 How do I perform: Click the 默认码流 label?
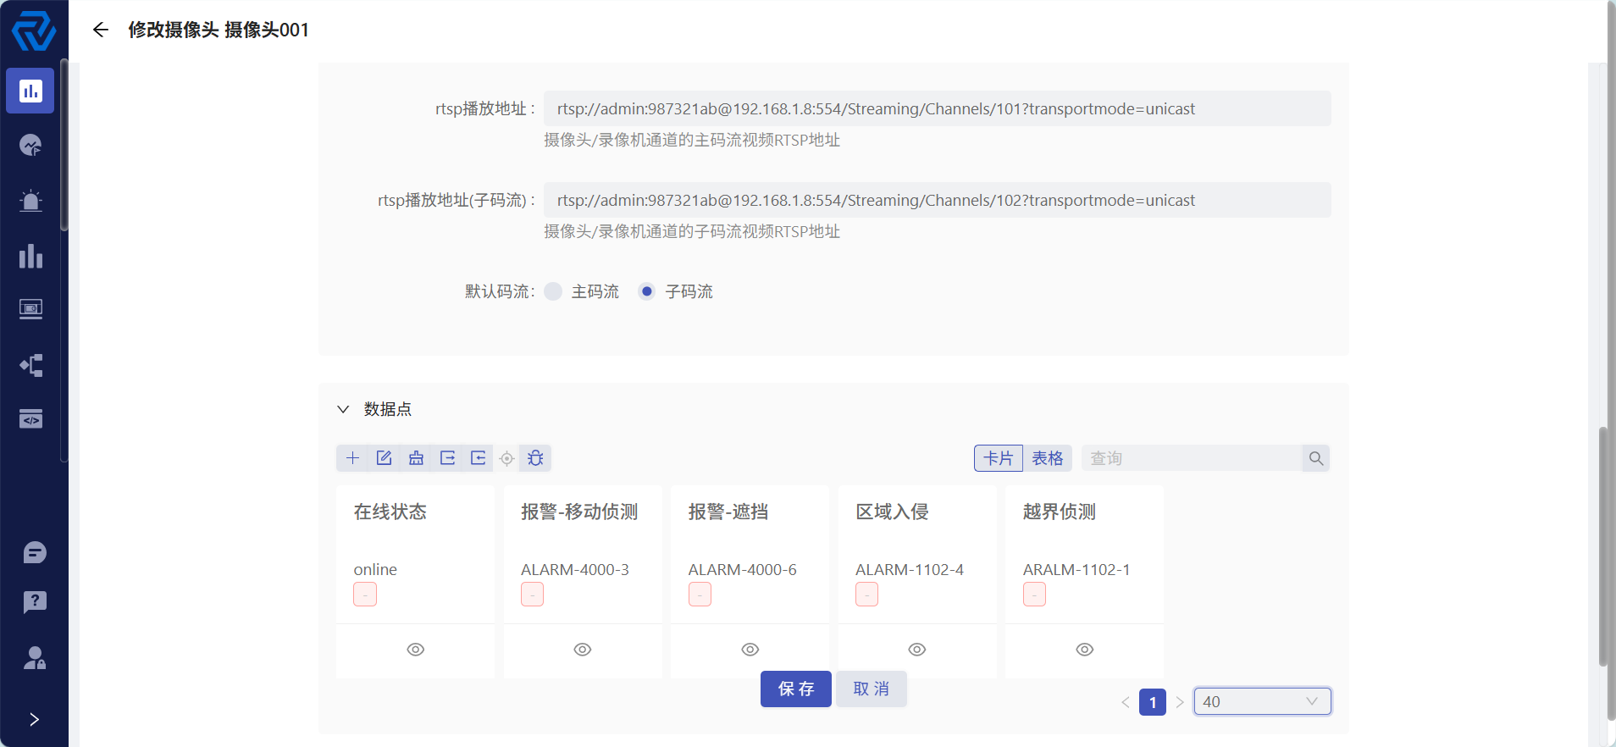point(500,291)
